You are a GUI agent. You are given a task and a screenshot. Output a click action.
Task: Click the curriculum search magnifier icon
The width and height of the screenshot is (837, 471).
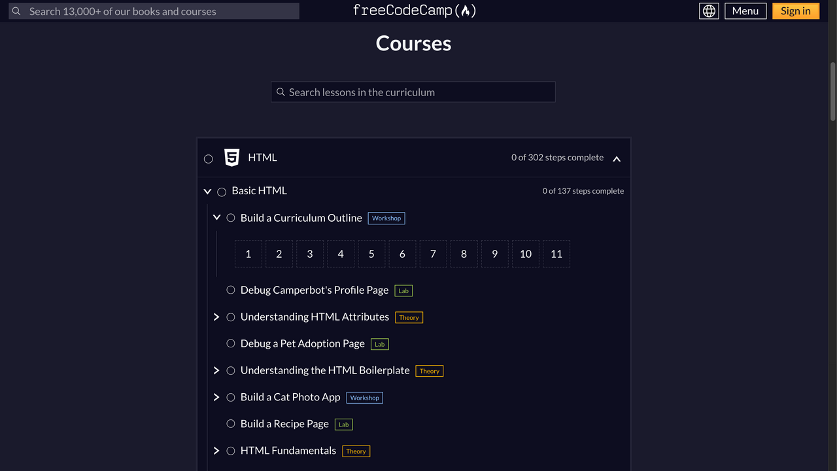281,92
